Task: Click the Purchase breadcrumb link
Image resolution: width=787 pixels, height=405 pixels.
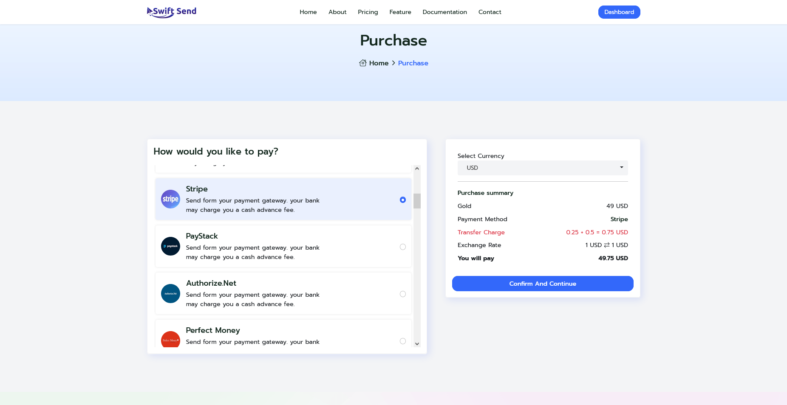Action: [413, 63]
